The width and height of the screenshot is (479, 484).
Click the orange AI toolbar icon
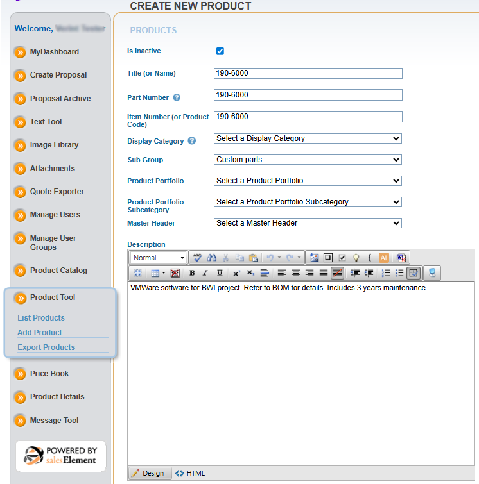383,258
